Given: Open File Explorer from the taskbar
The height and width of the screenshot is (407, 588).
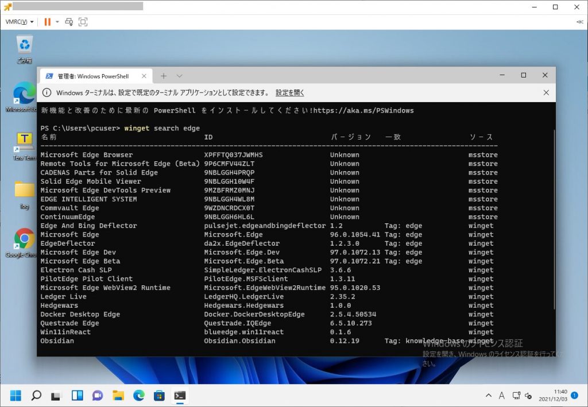Looking at the screenshot, I should coord(118,396).
